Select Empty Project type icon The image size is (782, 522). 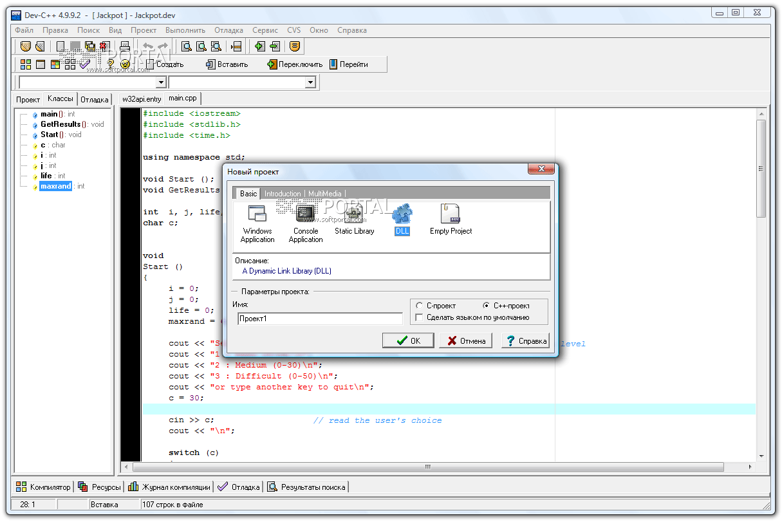click(x=451, y=220)
